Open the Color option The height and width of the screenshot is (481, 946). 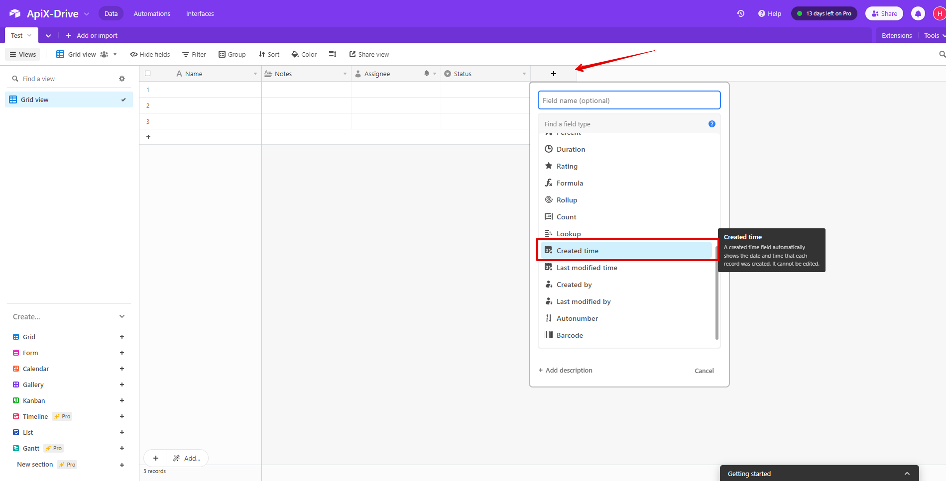304,54
